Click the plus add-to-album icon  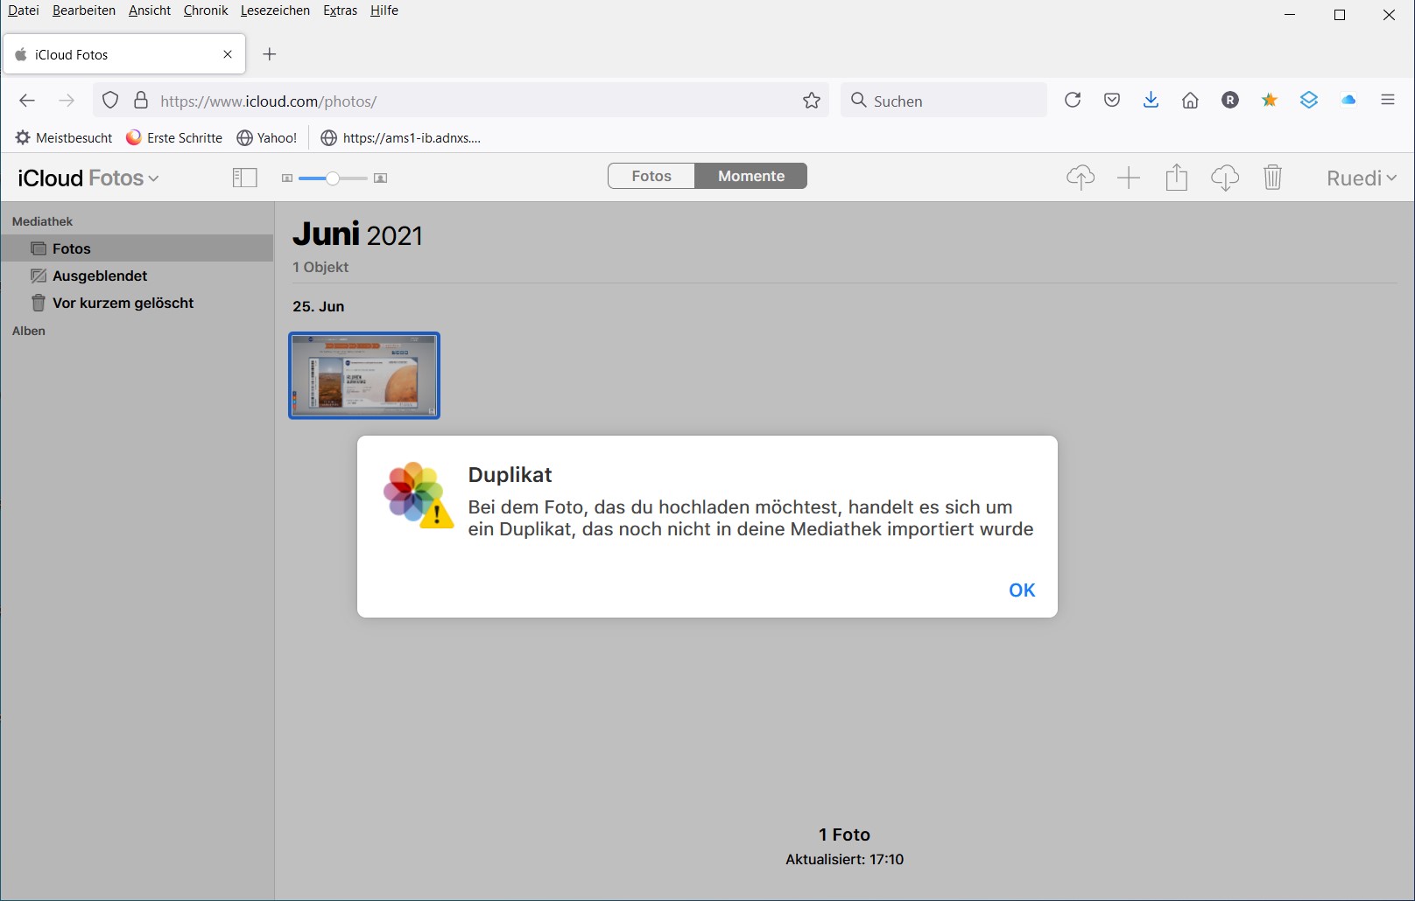[1129, 178]
